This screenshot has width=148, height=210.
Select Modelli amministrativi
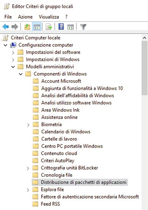(x=50, y=67)
